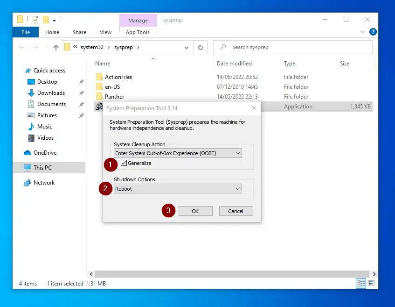This screenshot has width=395, height=307.
Task: Open OneDrive in navigation pane
Action: (45, 153)
